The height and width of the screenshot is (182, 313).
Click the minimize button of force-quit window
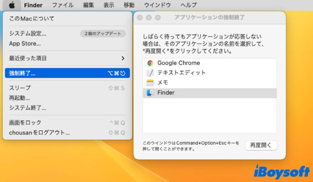[149, 18]
